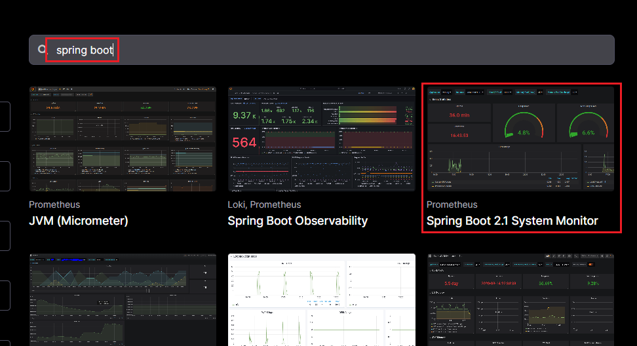Open the Spring Boot Observability preview image
The height and width of the screenshot is (346, 637).
point(321,139)
